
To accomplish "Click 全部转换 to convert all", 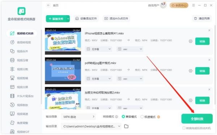I will 197,119.
